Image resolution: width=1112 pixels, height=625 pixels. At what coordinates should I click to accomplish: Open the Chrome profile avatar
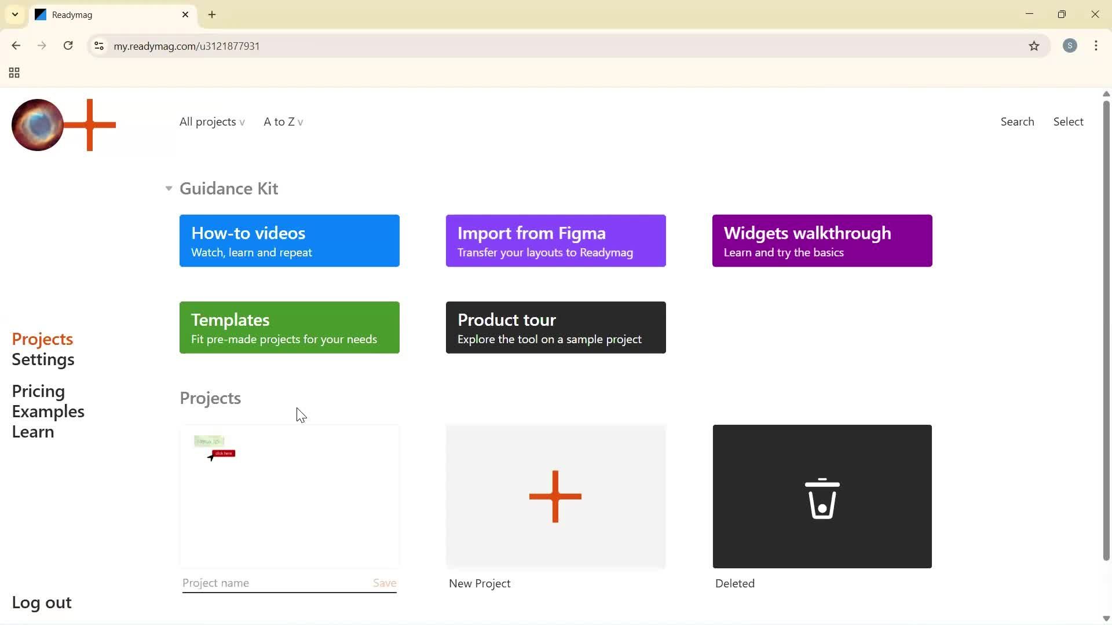1070,46
